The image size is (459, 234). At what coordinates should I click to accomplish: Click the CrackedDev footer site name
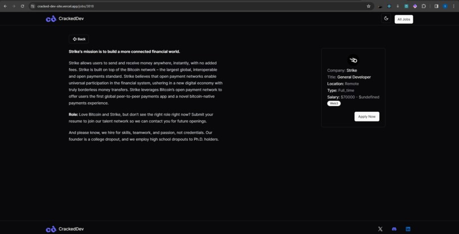[71, 229]
